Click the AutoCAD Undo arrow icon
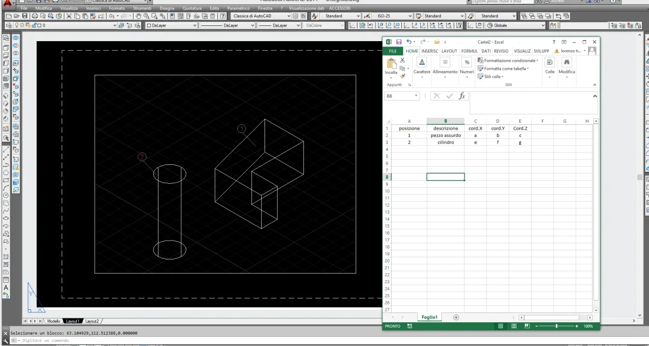Screen dimensions: 649x346 point(111,16)
